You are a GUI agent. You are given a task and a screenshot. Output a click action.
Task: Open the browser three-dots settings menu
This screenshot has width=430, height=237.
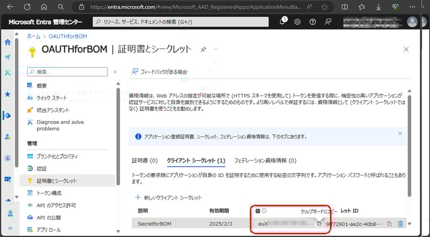point(412,7)
